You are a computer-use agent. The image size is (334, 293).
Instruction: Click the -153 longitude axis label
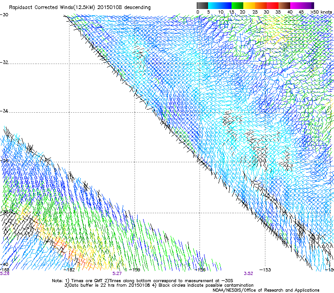[265, 270]
